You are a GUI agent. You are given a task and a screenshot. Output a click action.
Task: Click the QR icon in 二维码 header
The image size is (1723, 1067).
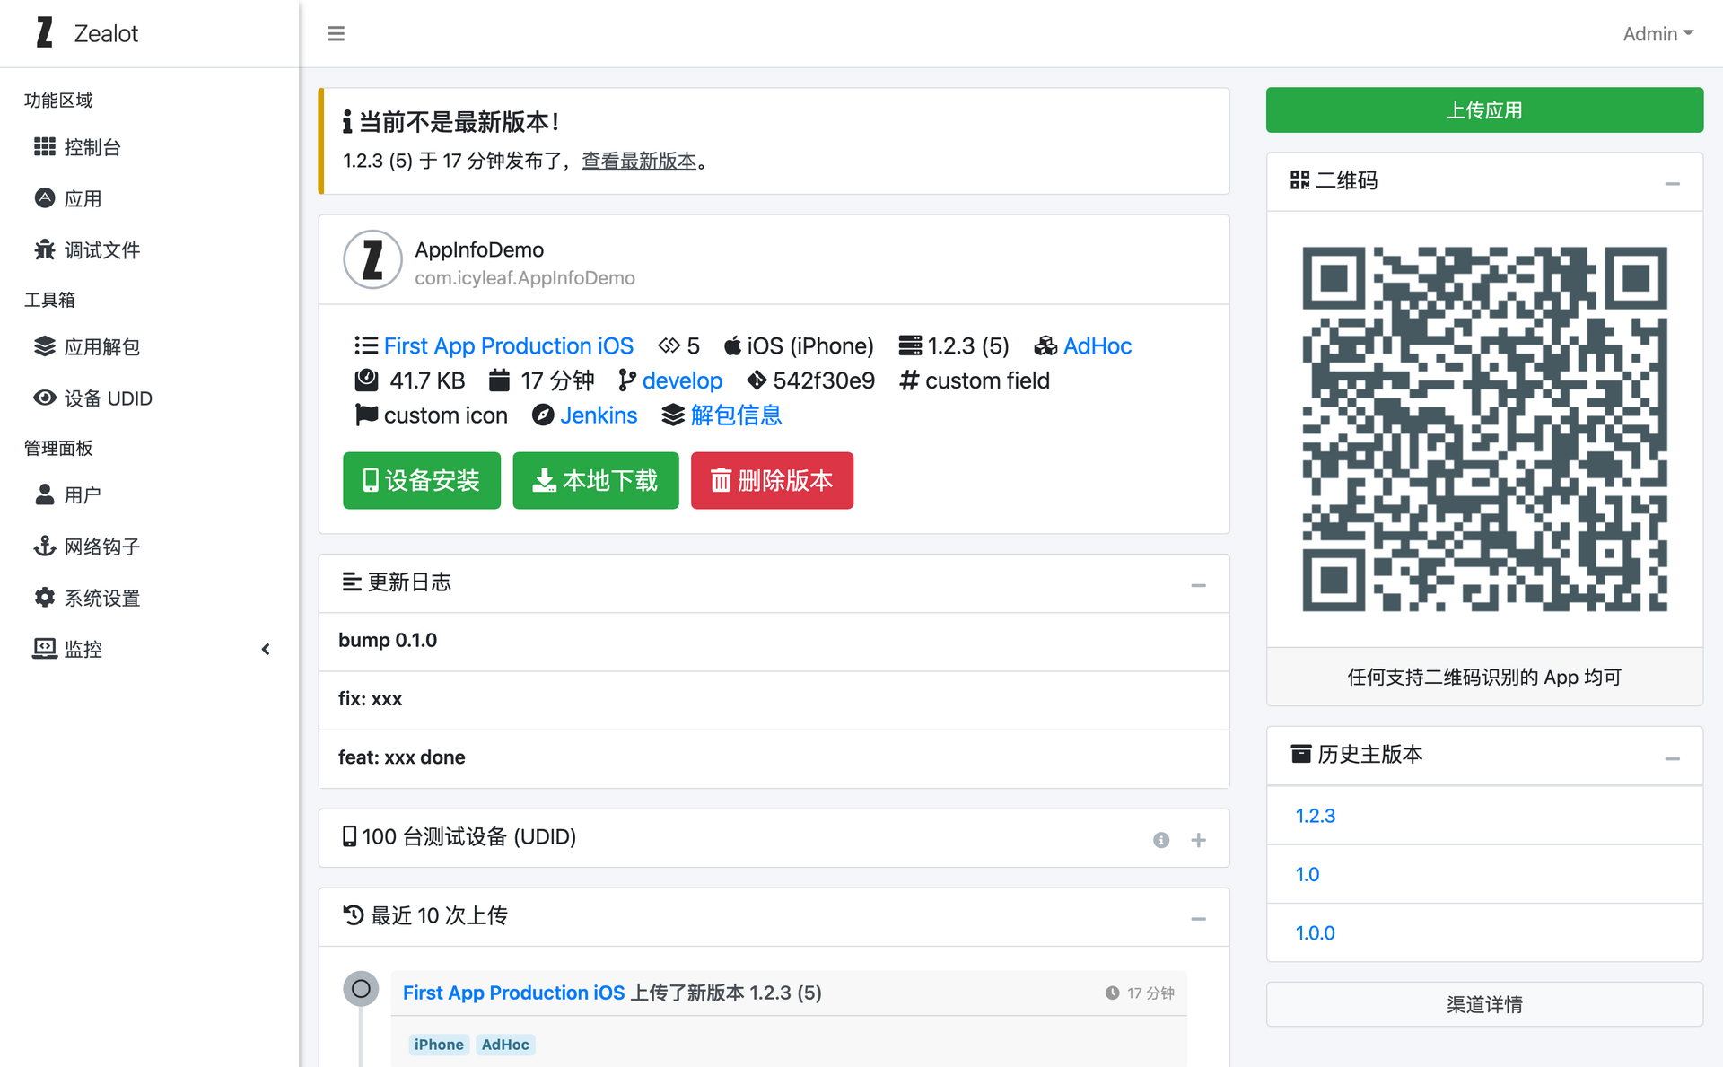coord(1299,180)
